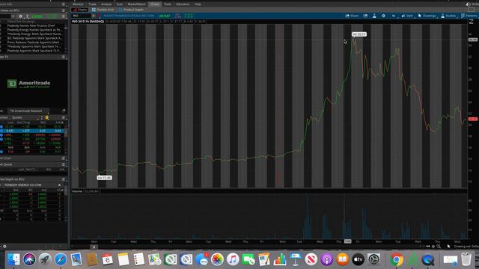Image resolution: width=479 pixels, height=269 pixels.
Task: Open news headline 'Peabody Names New Finance Chief'
Action: [31, 25]
